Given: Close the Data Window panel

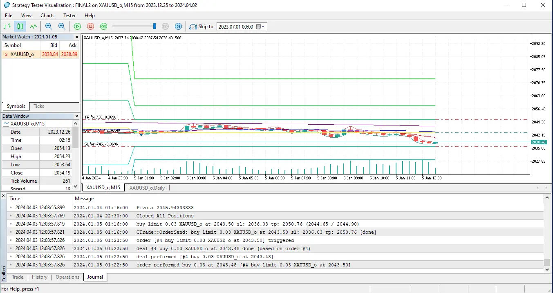Looking at the screenshot, I should click(76, 116).
